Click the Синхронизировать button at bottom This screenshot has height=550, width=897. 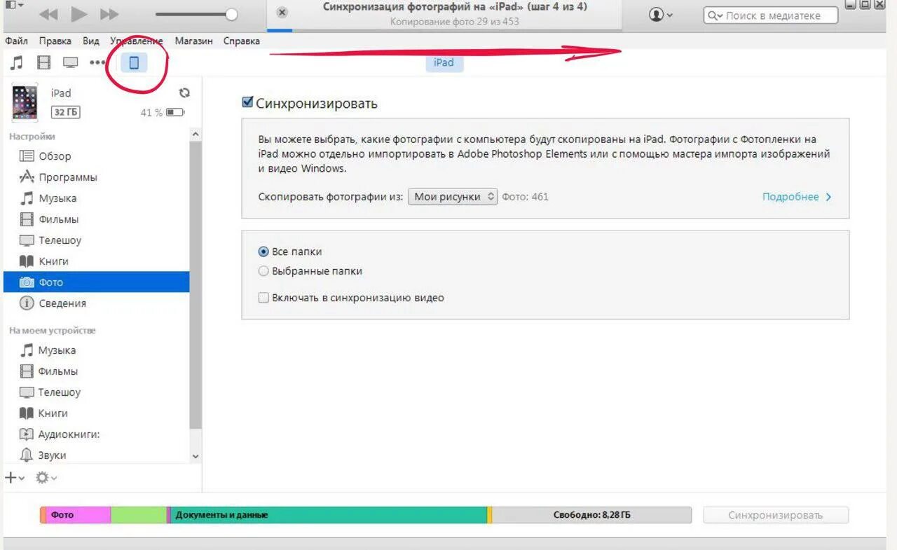point(776,516)
